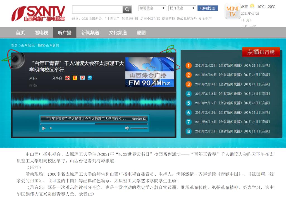The width and height of the screenshot is (286, 198).
Task: Play the audio with the play button
Action: click(44, 128)
